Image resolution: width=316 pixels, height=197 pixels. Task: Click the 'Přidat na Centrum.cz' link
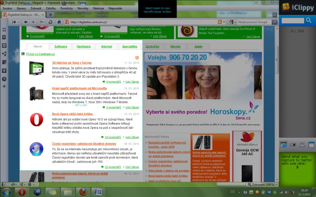click(x=40, y=54)
